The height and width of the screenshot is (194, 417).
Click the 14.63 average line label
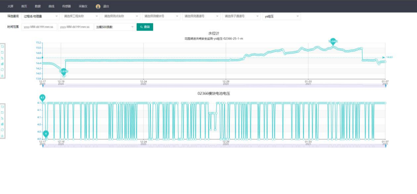click(x=389, y=57)
